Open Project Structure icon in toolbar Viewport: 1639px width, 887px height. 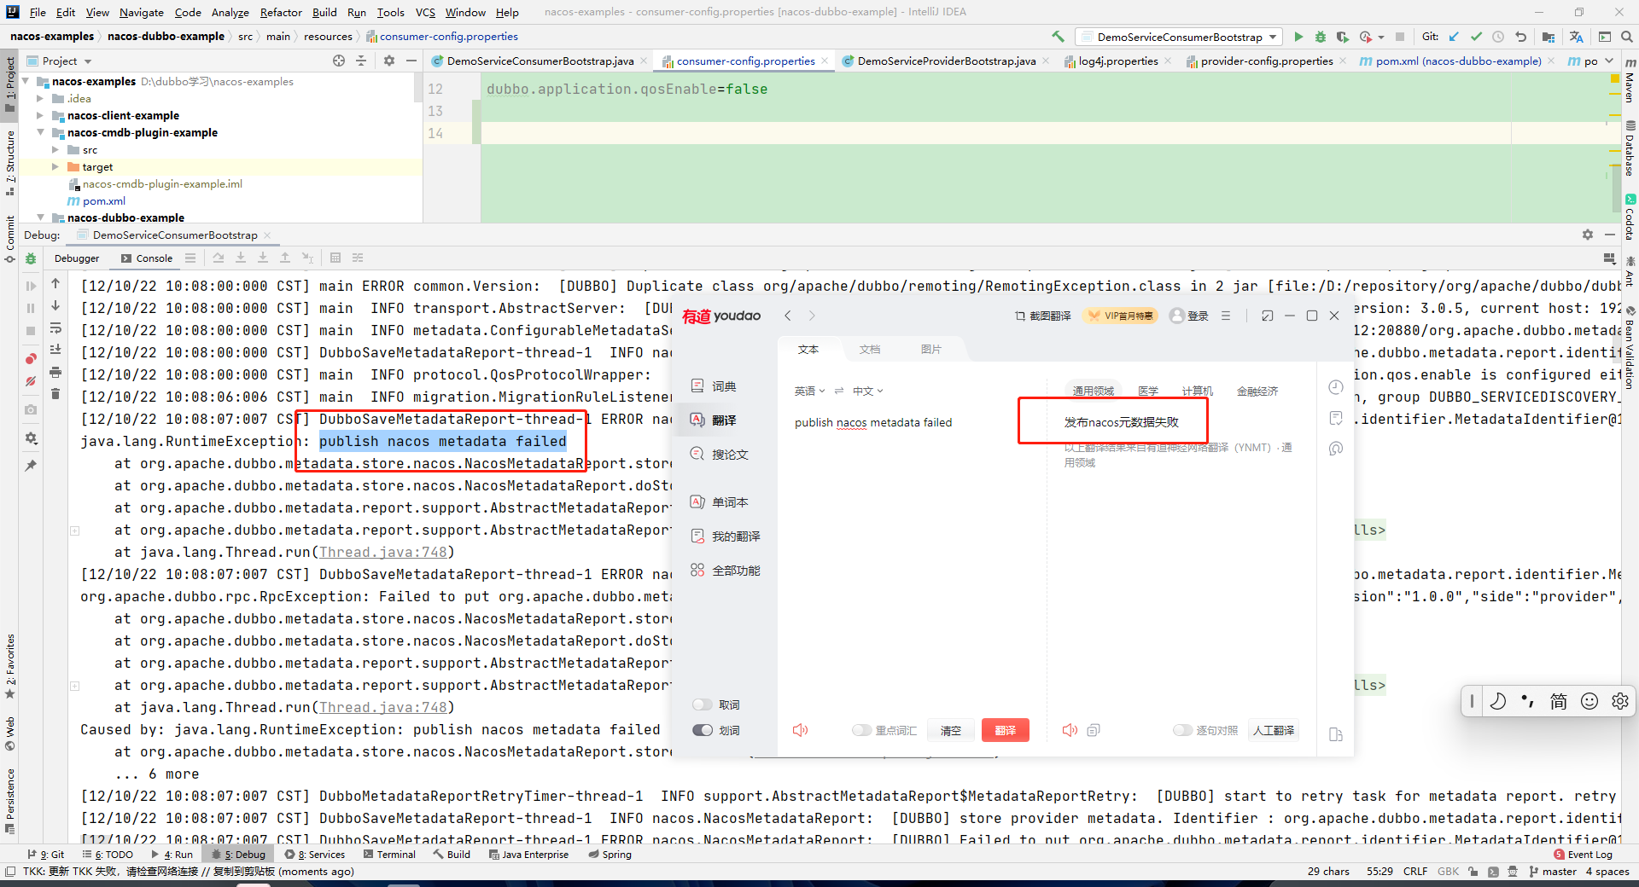click(x=1549, y=37)
